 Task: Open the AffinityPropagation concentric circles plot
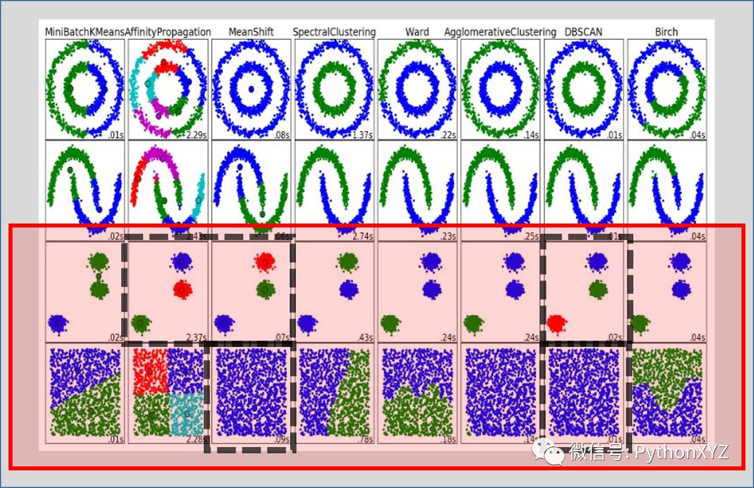168,89
